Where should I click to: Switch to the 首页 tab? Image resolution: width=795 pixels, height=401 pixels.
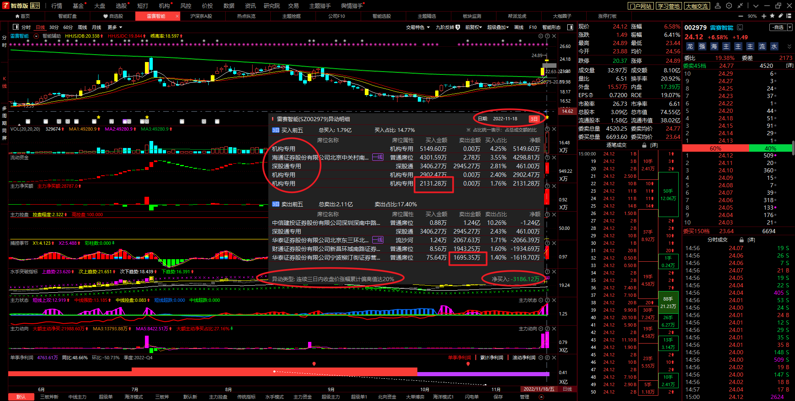pyautogui.click(x=22, y=16)
